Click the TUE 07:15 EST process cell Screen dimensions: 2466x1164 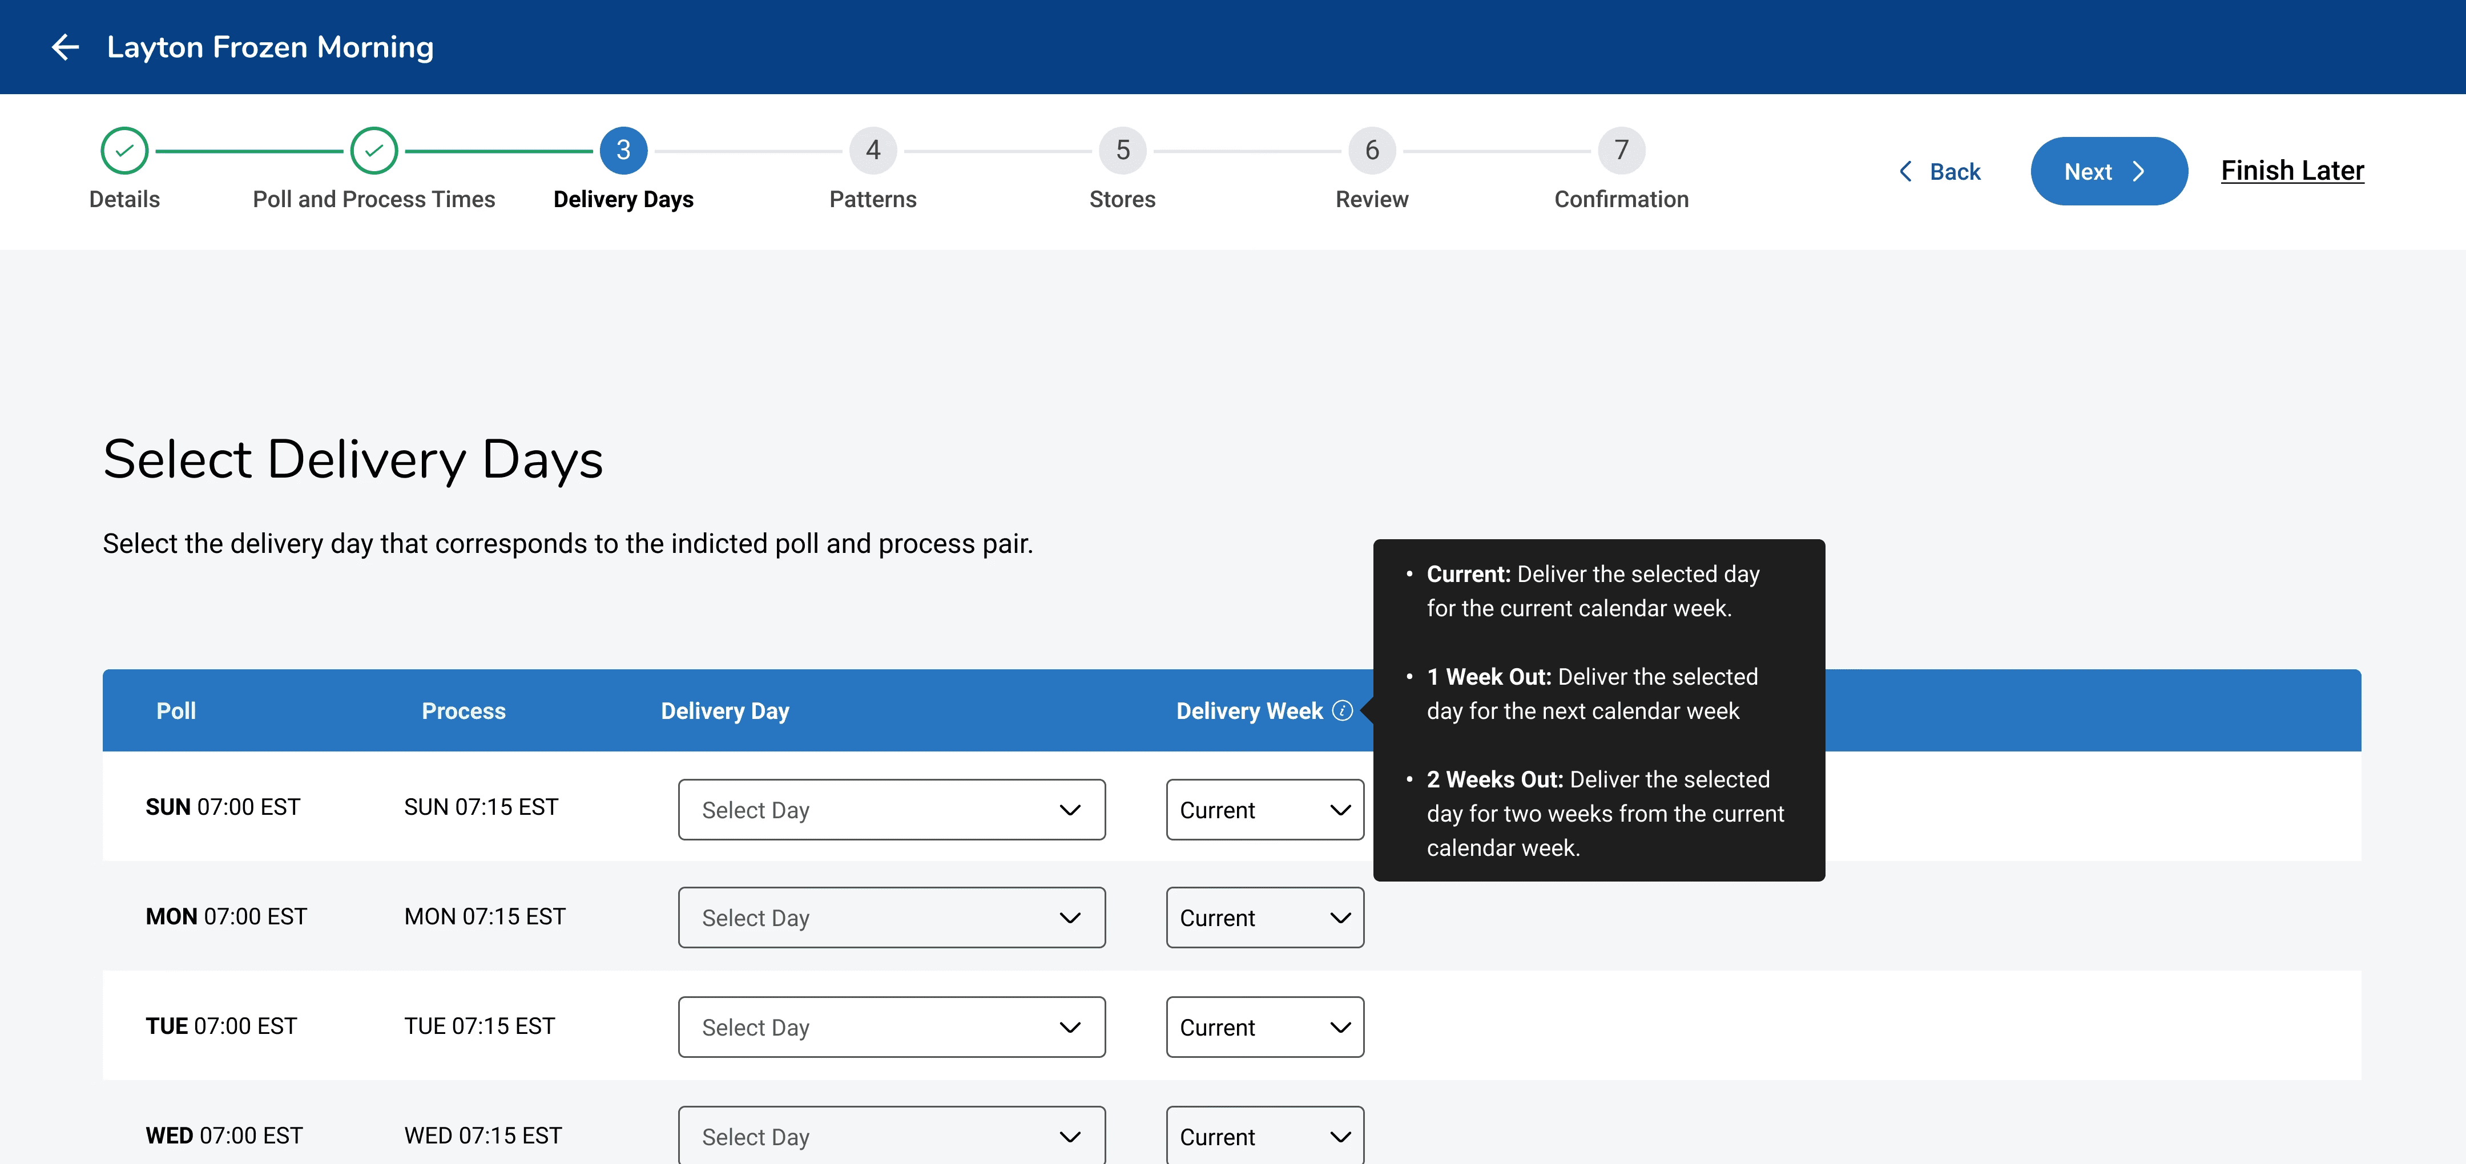(x=479, y=1026)
